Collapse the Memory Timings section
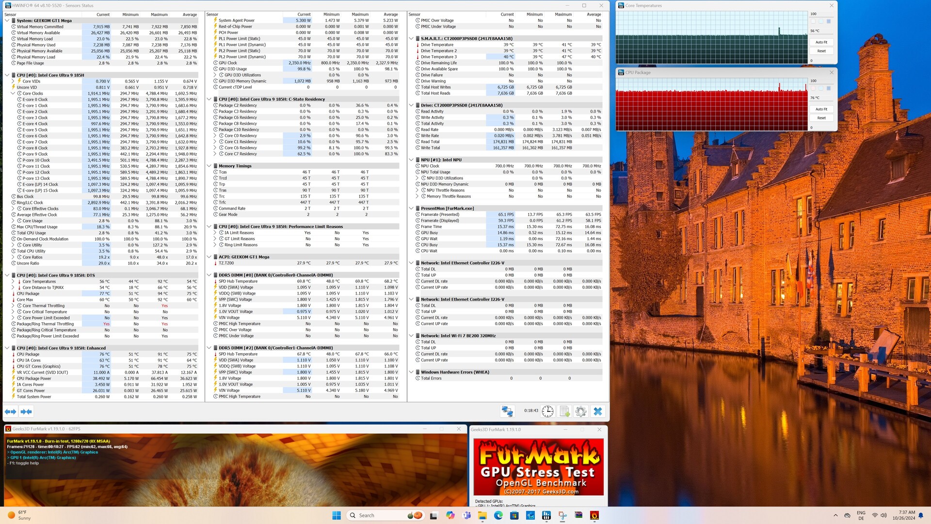Image resolution: width=931 pixels, height=524 pixels. [209, 166]
